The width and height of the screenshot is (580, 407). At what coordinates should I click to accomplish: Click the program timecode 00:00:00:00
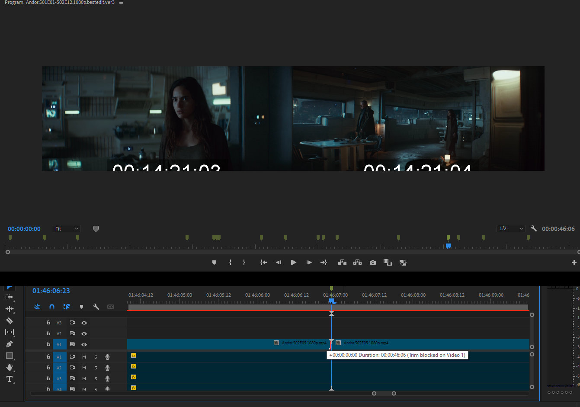pyautogui.click(x=24, y=229)
